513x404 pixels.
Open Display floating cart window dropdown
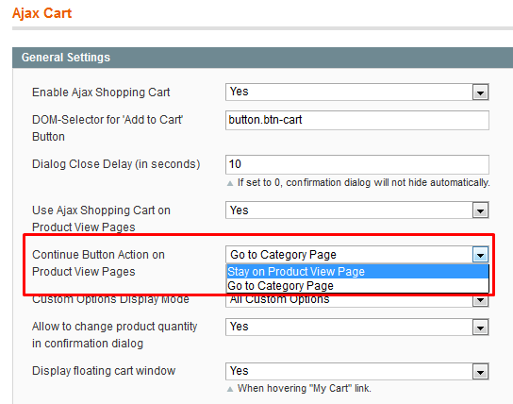[x=357, y=371]
